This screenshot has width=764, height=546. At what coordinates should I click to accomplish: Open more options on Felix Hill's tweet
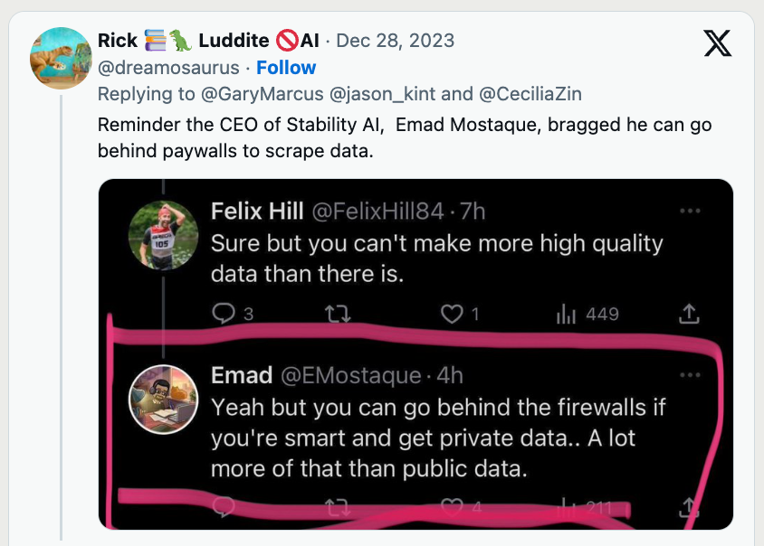(x=690, y=211)
